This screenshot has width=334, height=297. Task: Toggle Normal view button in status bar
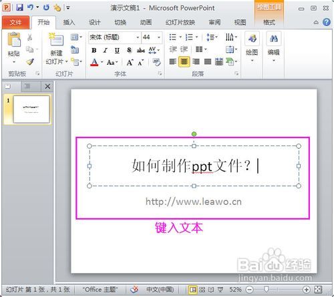pyautogui.click(x=193, y=290)
